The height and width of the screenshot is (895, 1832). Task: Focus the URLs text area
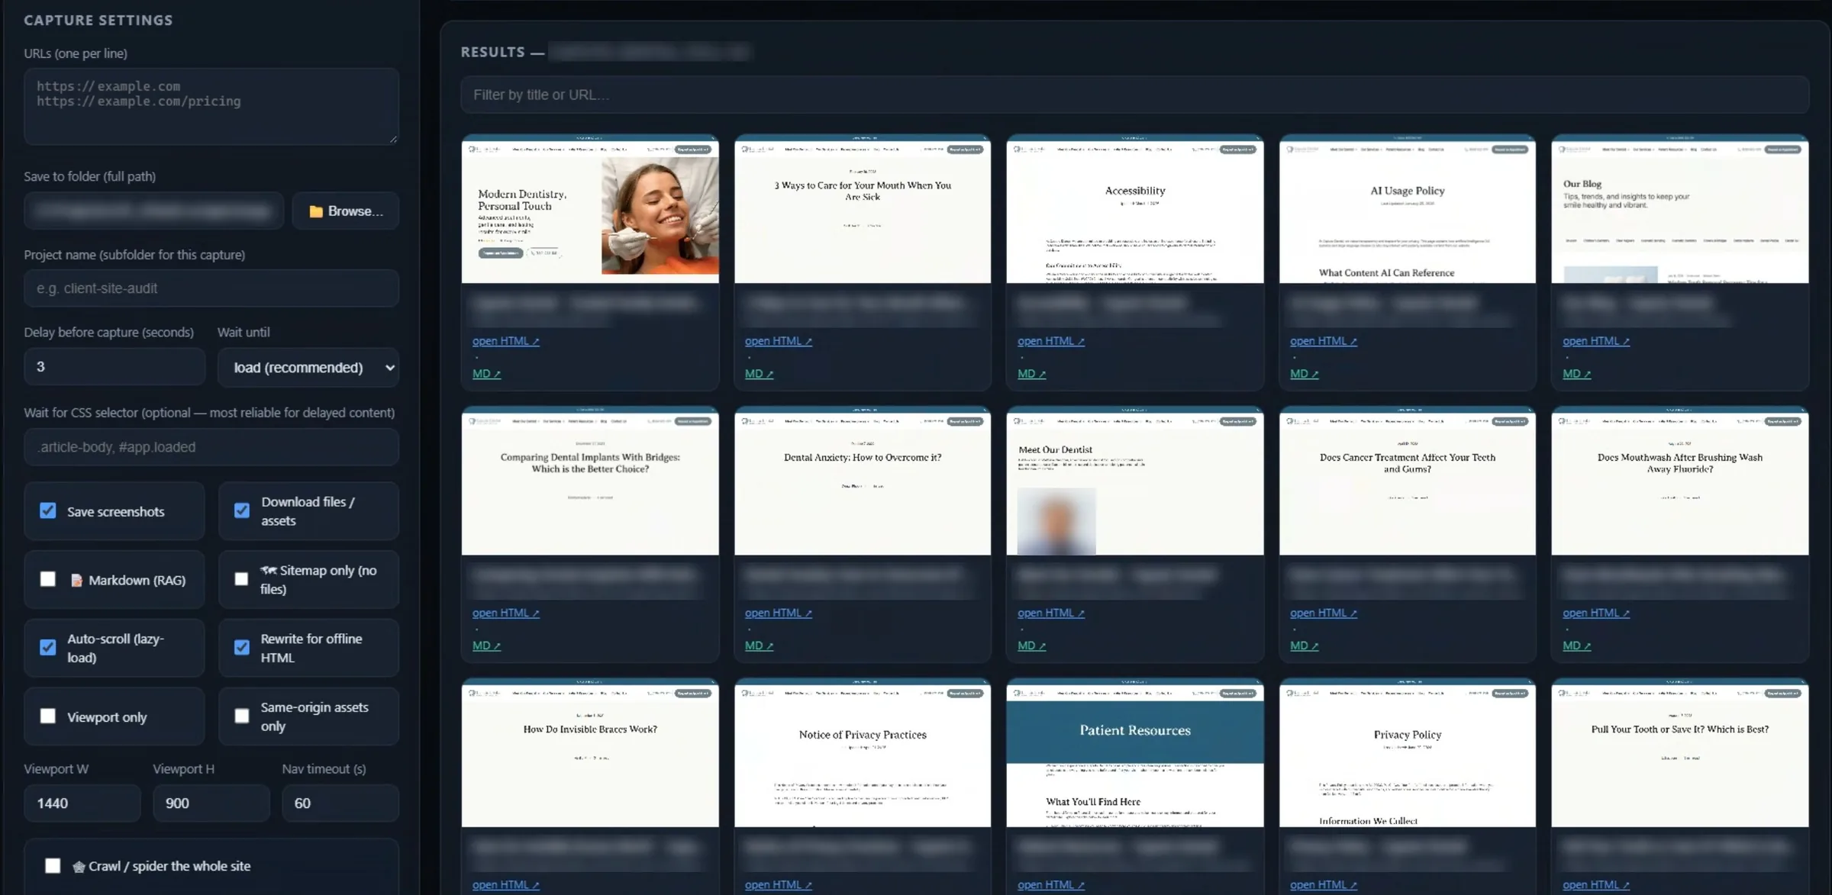click(211, 106)
